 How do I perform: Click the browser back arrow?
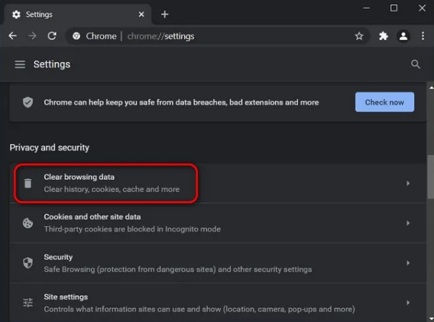12,36
